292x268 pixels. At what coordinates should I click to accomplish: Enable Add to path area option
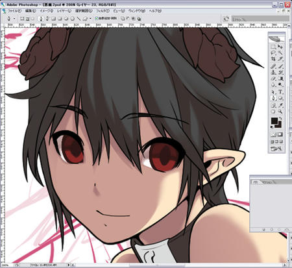[123, 19]
